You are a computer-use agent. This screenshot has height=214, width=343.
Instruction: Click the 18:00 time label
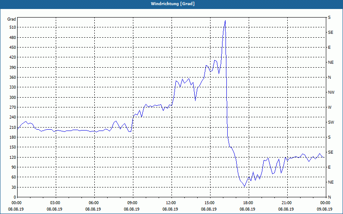[x=249, y=202]
